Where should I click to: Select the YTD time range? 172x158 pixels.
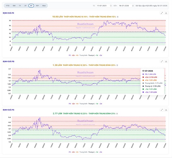click(x=8, y=6)
